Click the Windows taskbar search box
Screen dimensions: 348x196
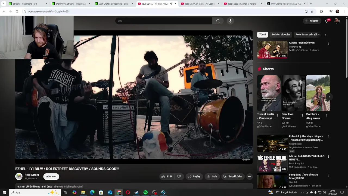[35, 192]
